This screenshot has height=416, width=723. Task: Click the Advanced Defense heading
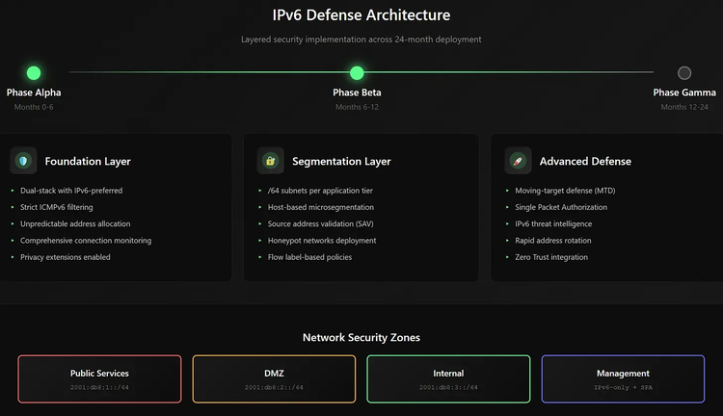coord(585,162)
